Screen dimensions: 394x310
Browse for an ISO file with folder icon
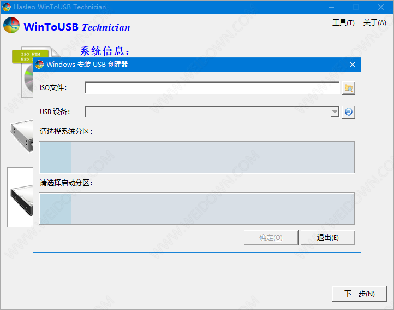(349, 88)
